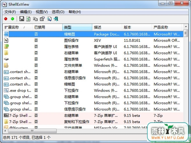Open the Properties toolbar icon
191x143 pixels.
tap(42, 19)
